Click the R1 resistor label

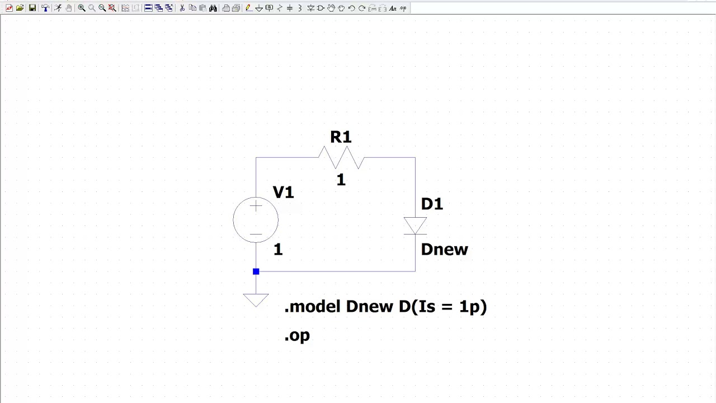[341, 137]
